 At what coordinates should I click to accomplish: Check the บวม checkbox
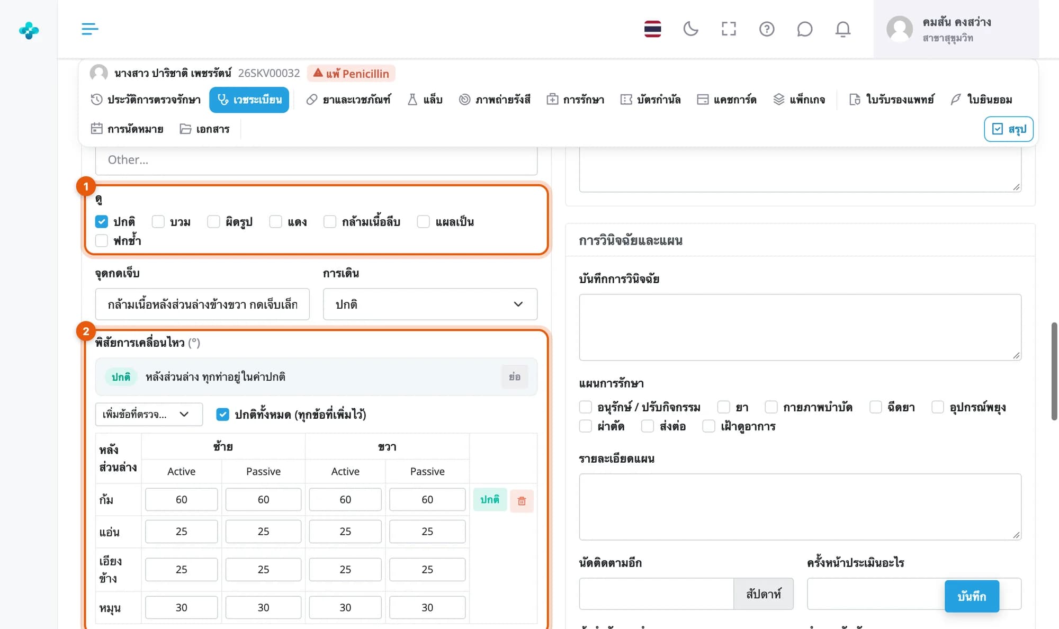pyautogui.click(x=158, y=221)
